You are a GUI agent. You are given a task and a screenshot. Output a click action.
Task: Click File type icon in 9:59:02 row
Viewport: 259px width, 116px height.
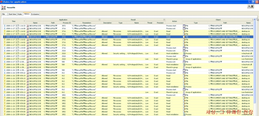(184, 95)
